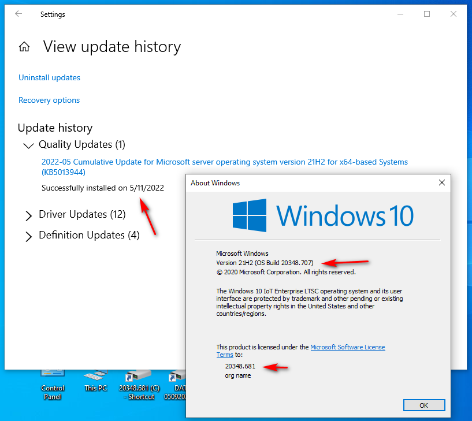Click the Windows 10 logo in About dialog
Screen dimensions: 472x421
coord(323,215)
